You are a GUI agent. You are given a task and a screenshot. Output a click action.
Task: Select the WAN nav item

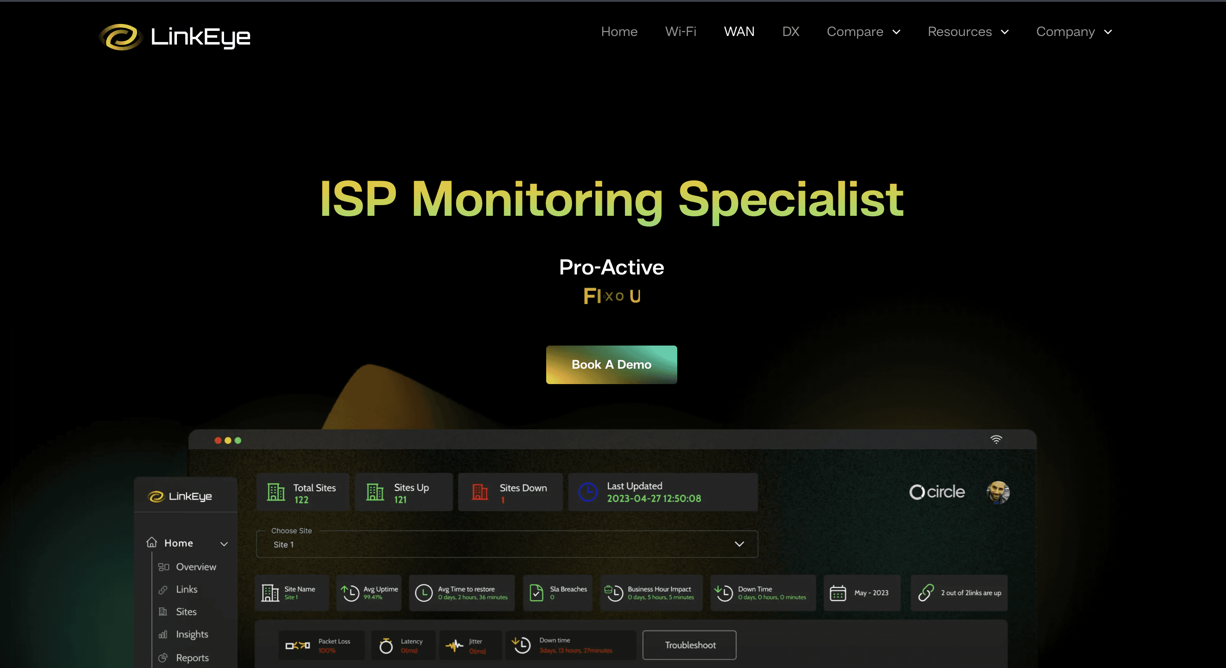point(739,31)
